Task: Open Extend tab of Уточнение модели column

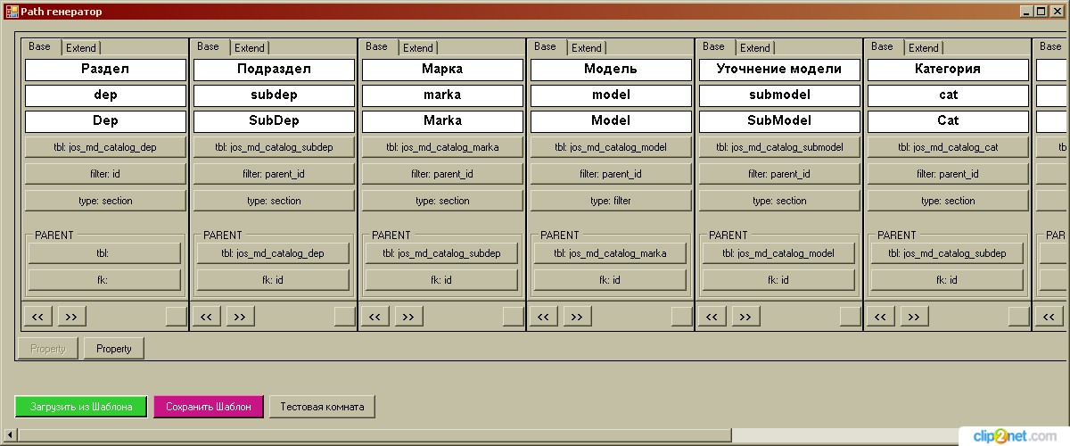Action: (x=755, y=48)
